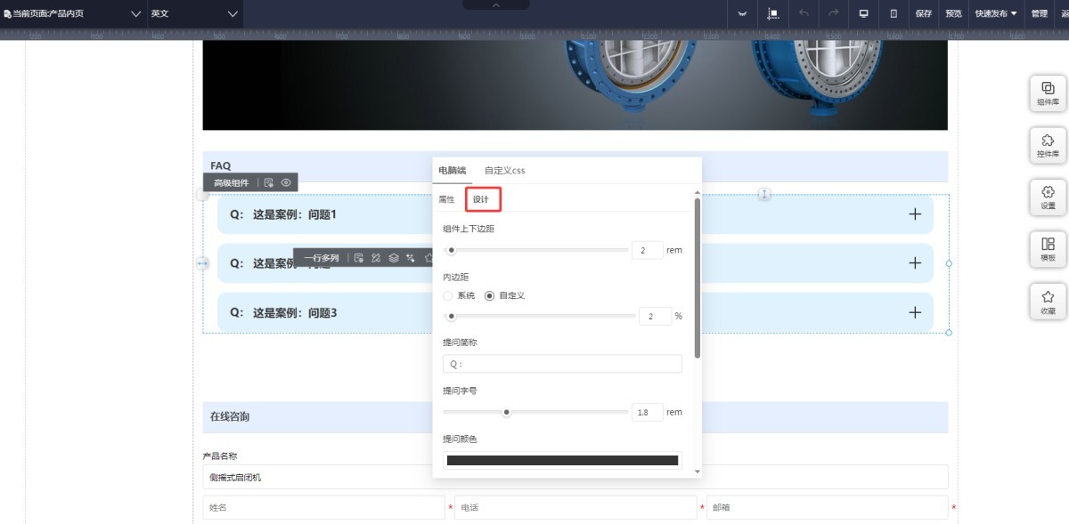This screenshot has width=1069, height=524.
Task: Expand question 2 with its plus icon
Action: pyautogui.click(x=915, y=263)
